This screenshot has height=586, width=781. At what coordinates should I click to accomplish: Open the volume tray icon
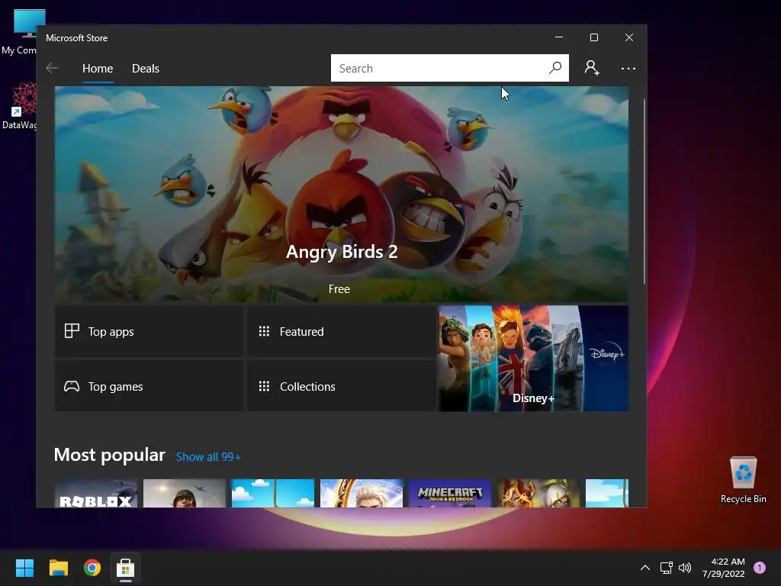686,568
